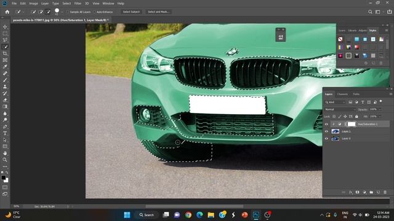Image resolution: width=394 pixels, height=221 pixels.
Task: Toggle lock position
Action: point(345,117)
